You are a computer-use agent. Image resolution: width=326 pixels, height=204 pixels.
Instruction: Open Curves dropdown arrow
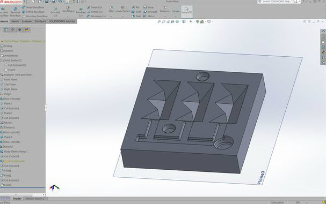[x=176, y=17]
